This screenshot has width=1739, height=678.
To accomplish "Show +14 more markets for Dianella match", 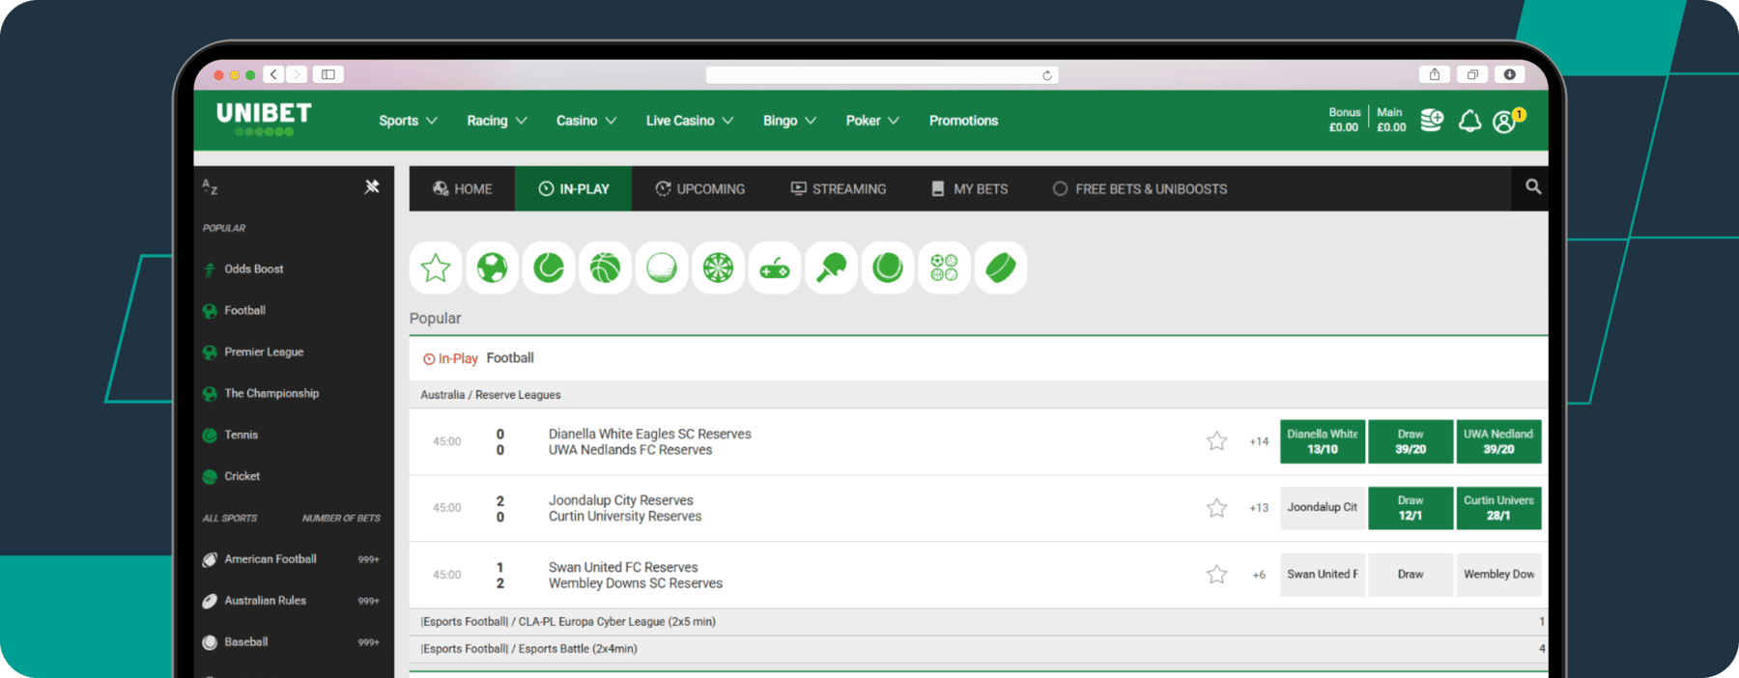I will coord(1259,441).
